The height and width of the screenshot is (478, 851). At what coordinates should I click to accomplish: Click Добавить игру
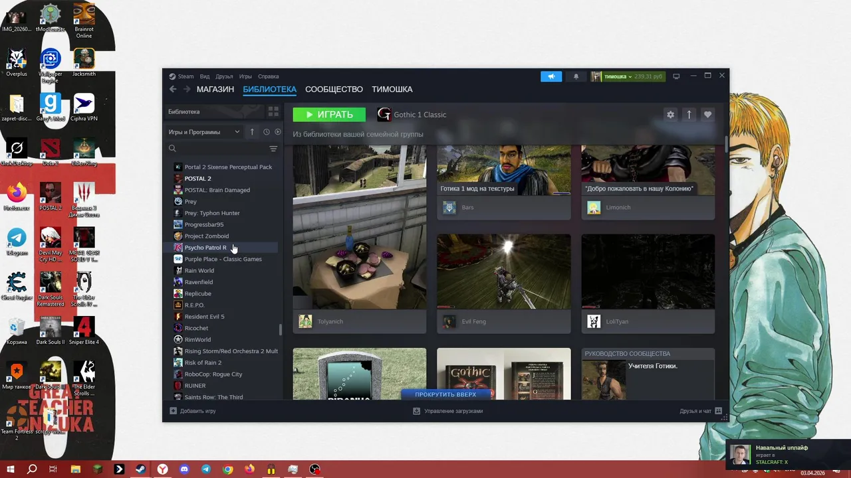(x=193, y=411)
